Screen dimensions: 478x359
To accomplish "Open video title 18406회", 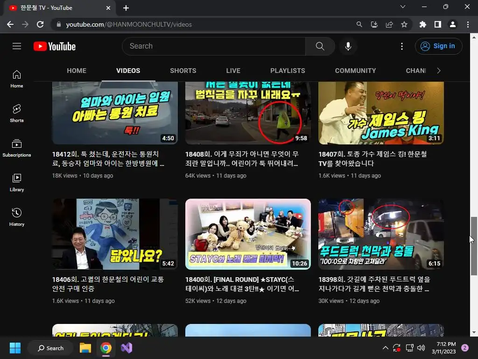I will coord(108,284).
